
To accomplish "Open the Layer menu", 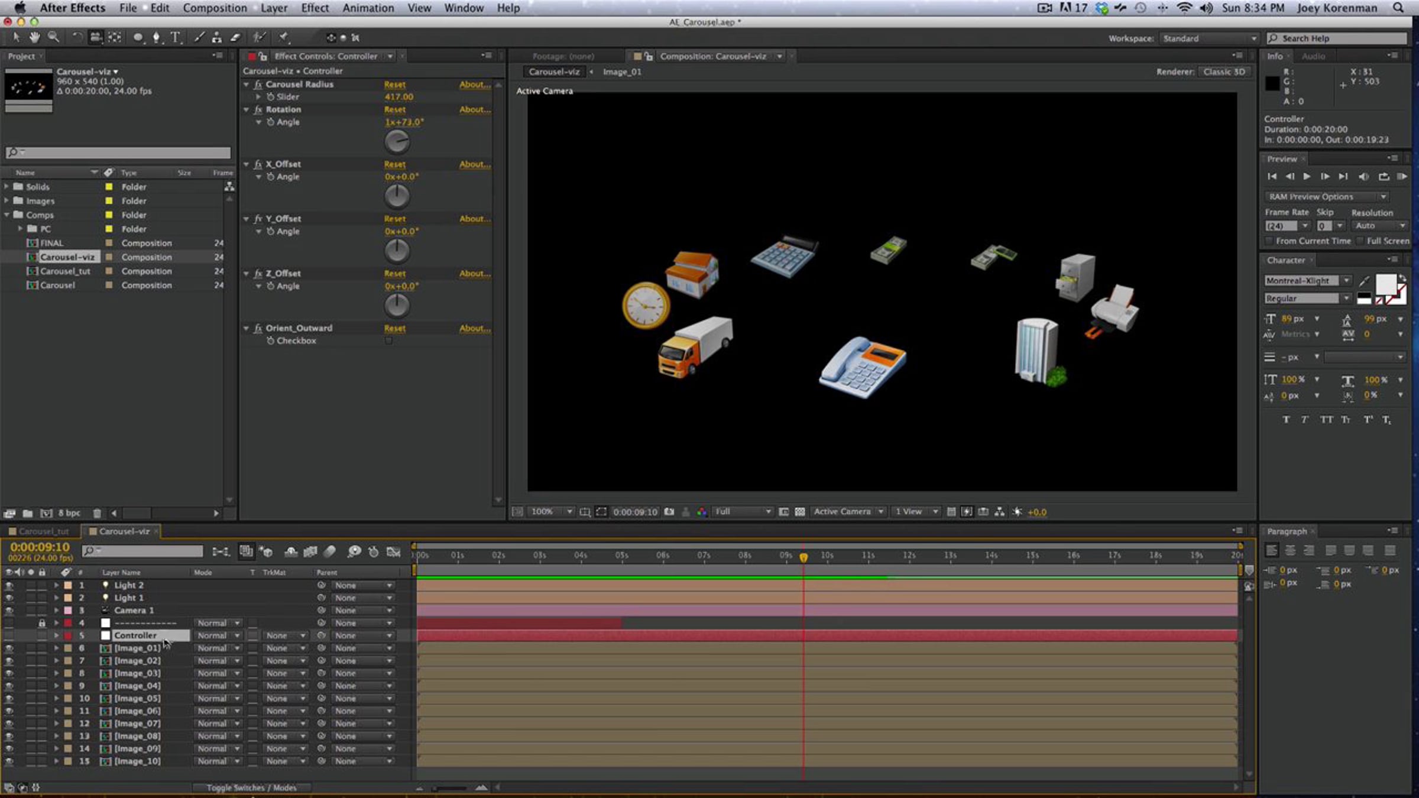I will [x=274, y=8].
